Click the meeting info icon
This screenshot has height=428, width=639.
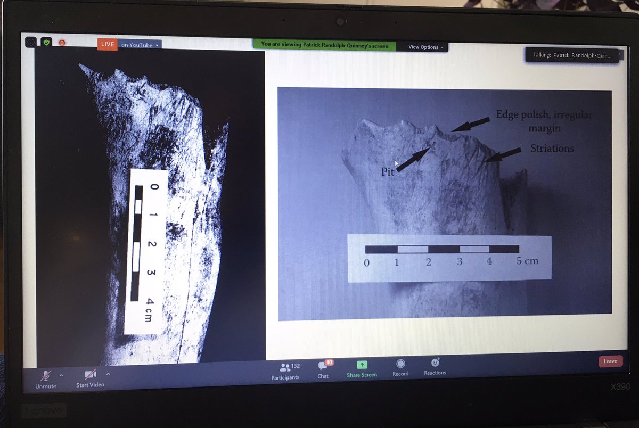[x=31, y=42]
